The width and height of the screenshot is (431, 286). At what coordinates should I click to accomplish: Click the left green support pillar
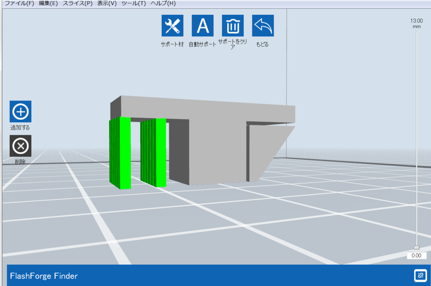tap(120, 153)
